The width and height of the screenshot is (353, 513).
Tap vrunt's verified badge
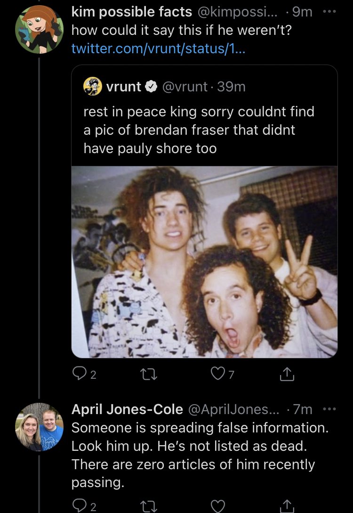click(x=152, y=87)
